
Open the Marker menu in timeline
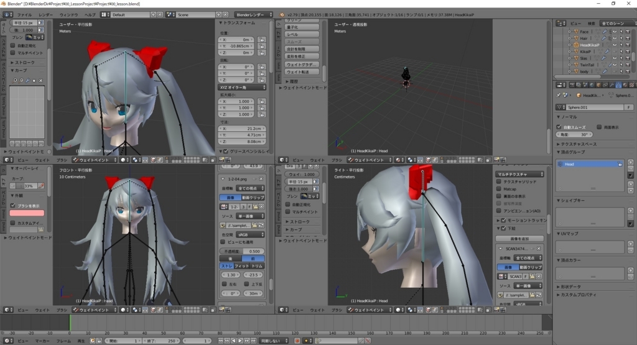point(42,341)
